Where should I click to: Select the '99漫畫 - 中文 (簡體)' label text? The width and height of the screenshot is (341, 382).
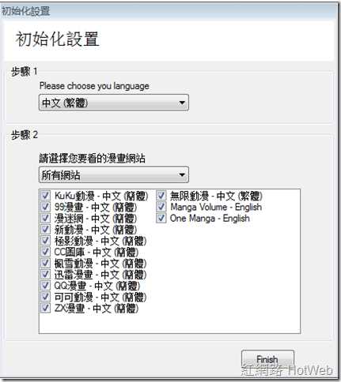point(96,208)
